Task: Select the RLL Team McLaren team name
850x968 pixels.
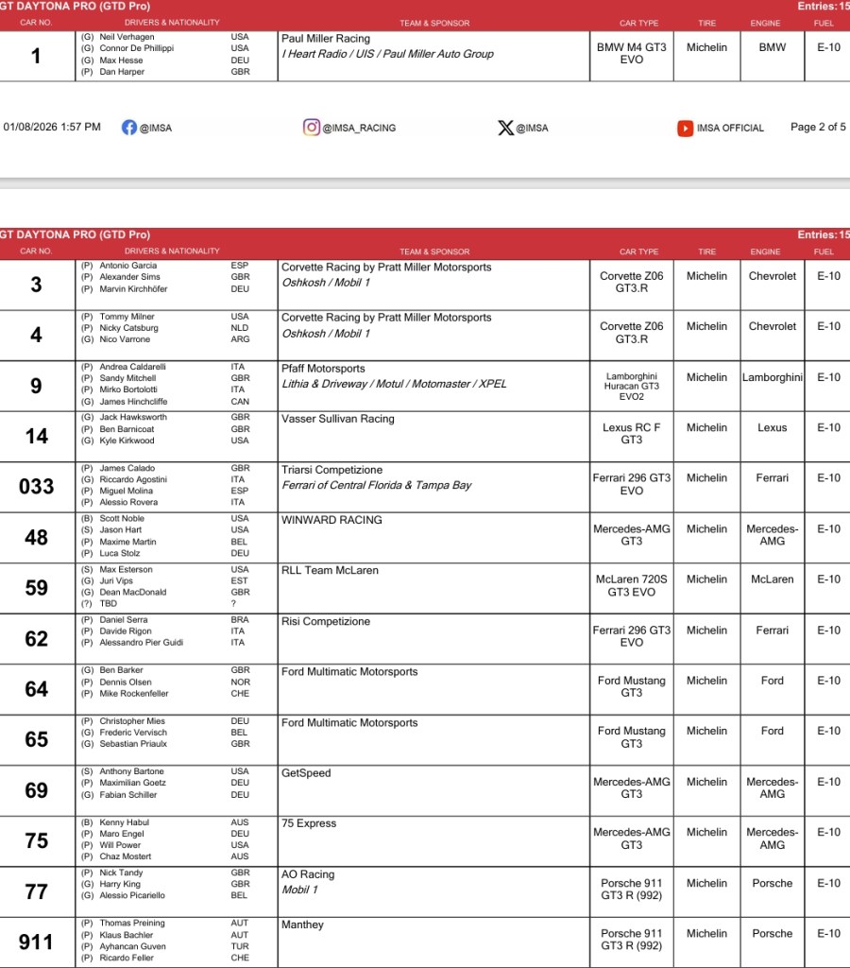Action: 329,571
